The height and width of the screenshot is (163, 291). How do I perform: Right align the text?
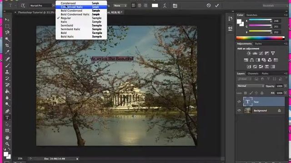(x=145, y=5)
